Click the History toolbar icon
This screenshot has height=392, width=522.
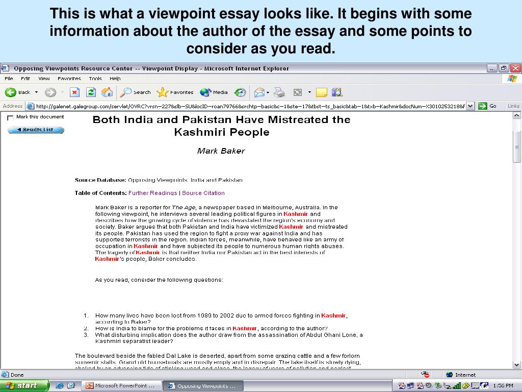click(x=240, y=92)
